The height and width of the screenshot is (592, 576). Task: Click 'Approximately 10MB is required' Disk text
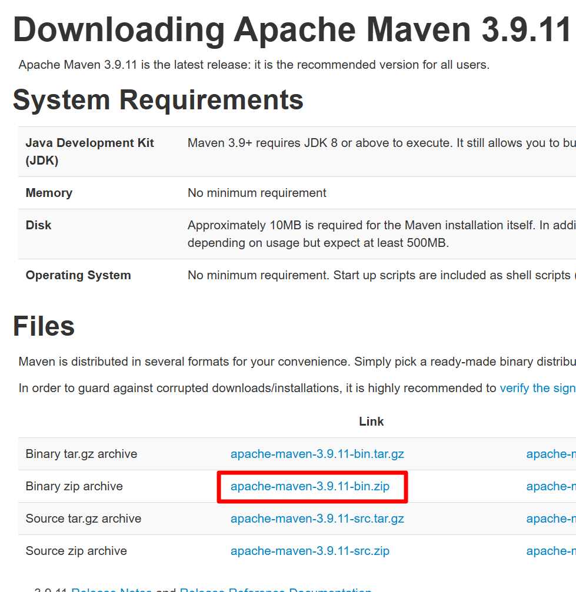pos(382,234)
